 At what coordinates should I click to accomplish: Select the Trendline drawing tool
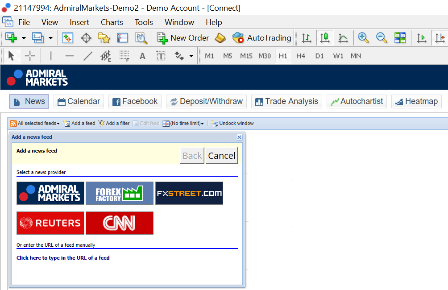tap(88, 56)
